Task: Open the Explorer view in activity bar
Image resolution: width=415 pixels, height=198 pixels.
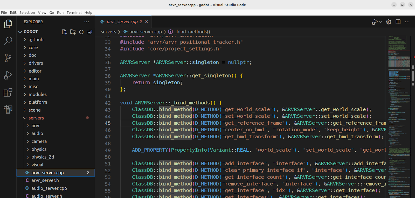Action: [8, 24]
